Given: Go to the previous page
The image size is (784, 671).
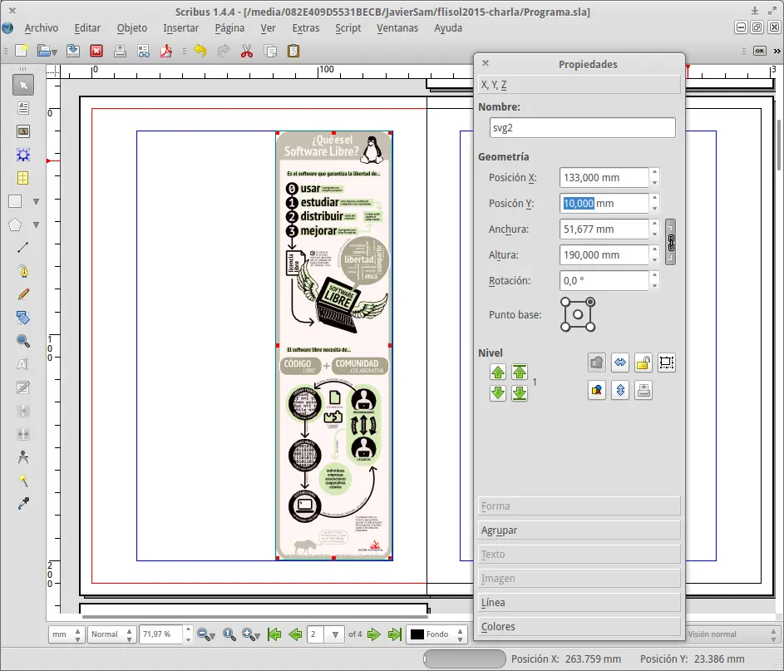Looking at the screenshot, I should [x=295, y=634].
